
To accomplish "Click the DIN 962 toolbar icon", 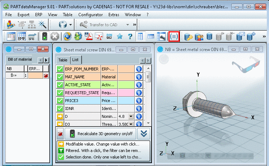I will (109, 36).
